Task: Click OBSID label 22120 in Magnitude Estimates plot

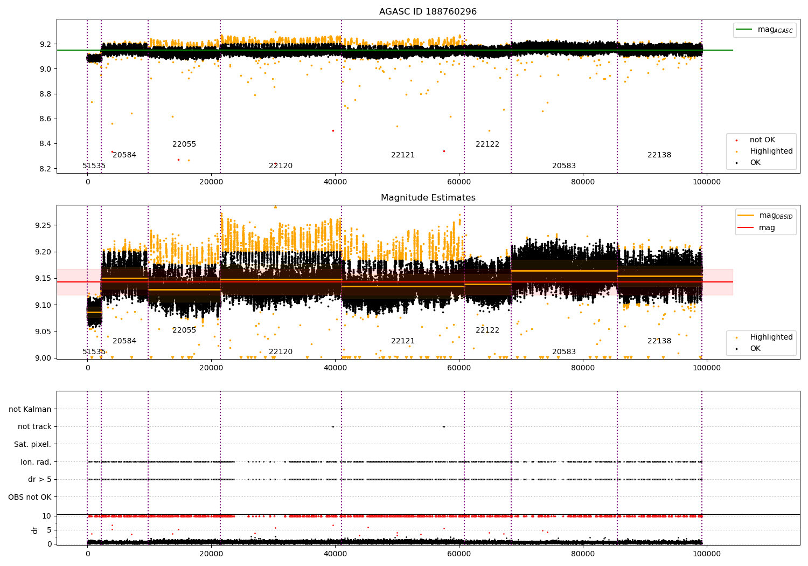Action: pyautogui.click(x=281, y=352)
